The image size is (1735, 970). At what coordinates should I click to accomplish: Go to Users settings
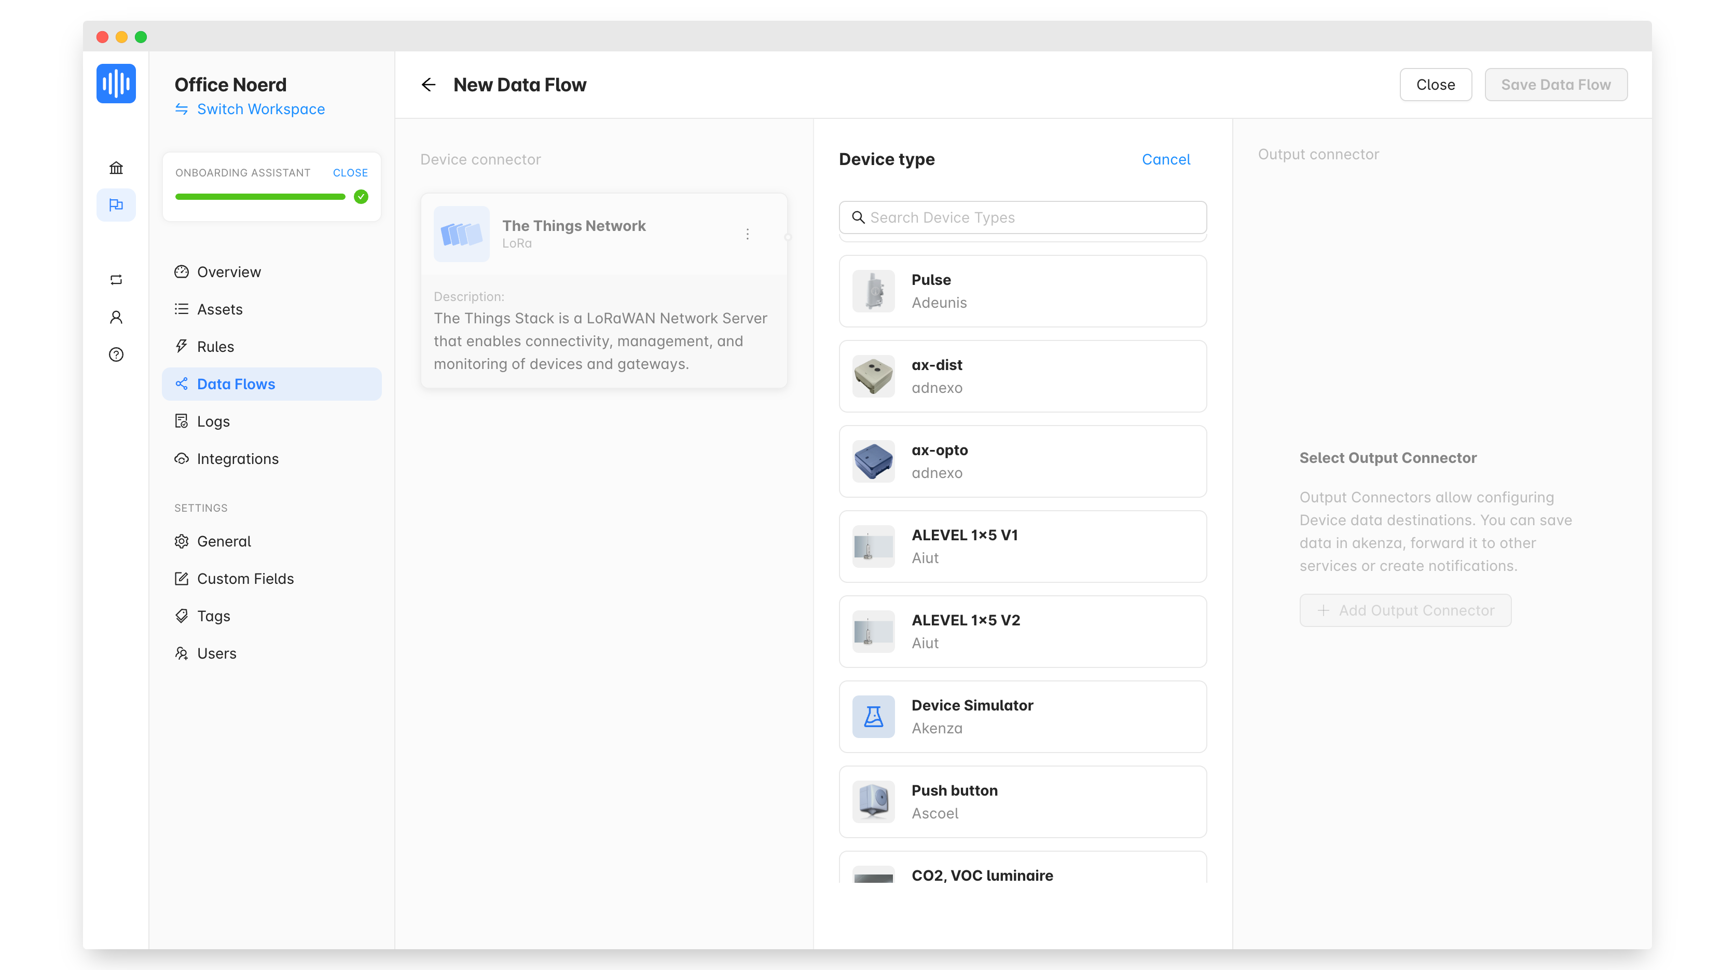point(271,653)
